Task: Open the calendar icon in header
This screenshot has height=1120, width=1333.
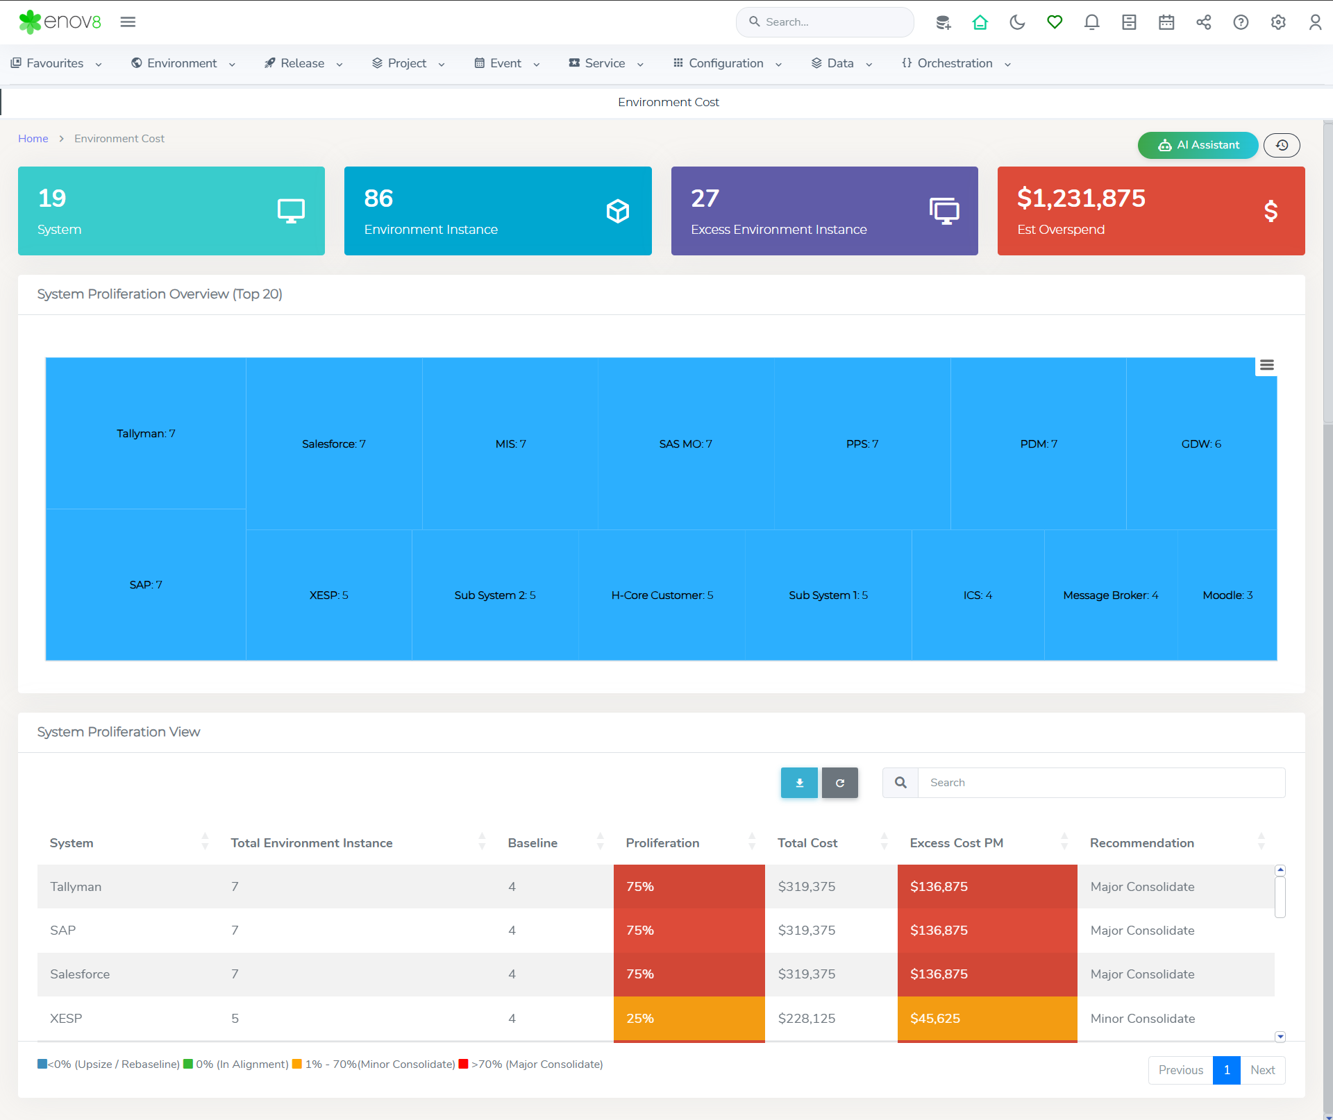Action: 1166,22
